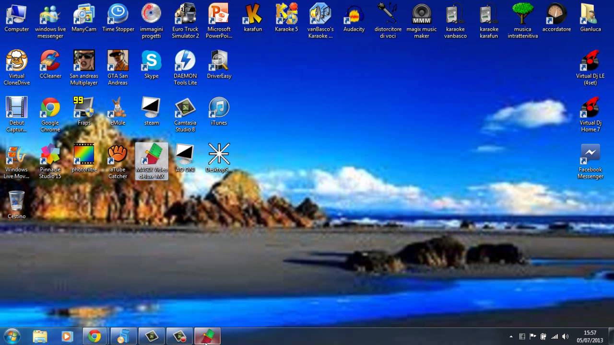Image resolution: width=614 pixels, height=345 pixels.
Task: Open the AO ONI shortcut
Action: [x=185, y=159]
